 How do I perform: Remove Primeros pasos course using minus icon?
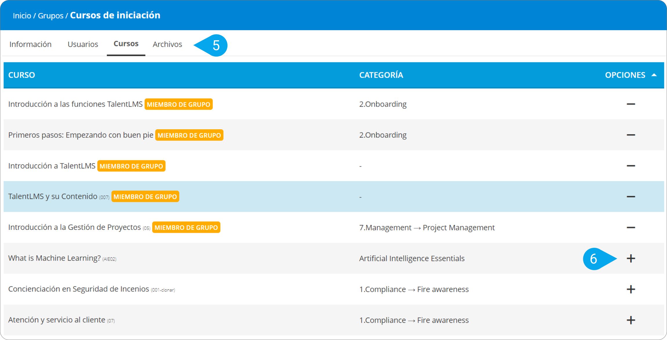click(x=630, y=135)
